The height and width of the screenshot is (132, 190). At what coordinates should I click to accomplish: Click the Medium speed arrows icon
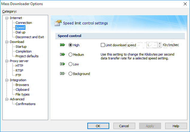[x=62, y=55]
